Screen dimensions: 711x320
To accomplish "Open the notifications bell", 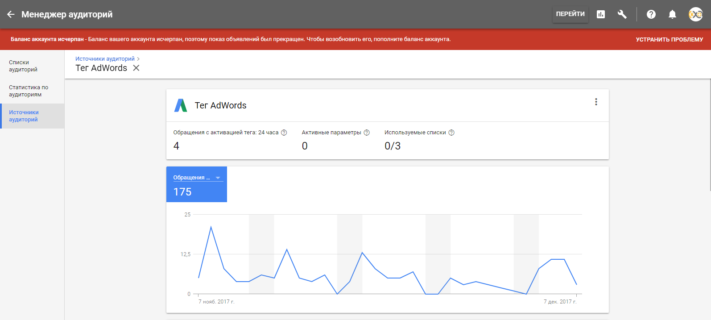I will click(x=672, y=14).
